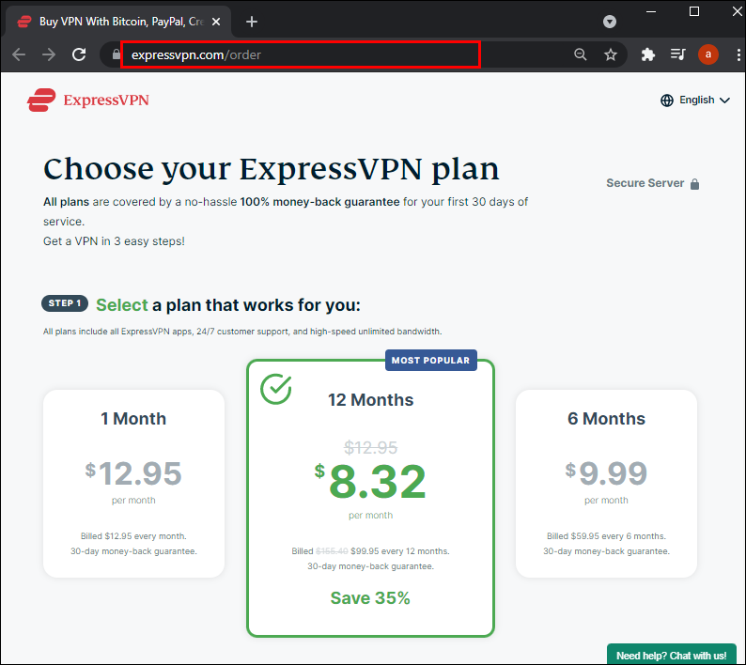Select the 6 Months plan card
Image resolution: width=746 pixels, height=665 pixels.
pyautogui.click(x=606, y=484)
